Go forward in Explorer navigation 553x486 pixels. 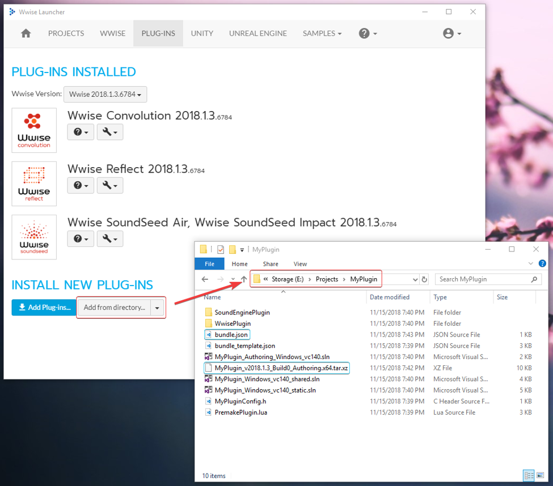tap(221, 279)
